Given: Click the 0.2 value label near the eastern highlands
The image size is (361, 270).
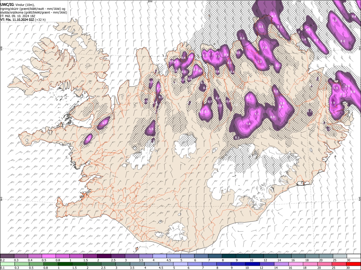Looking at the screenshot, I should click(309, 112).
